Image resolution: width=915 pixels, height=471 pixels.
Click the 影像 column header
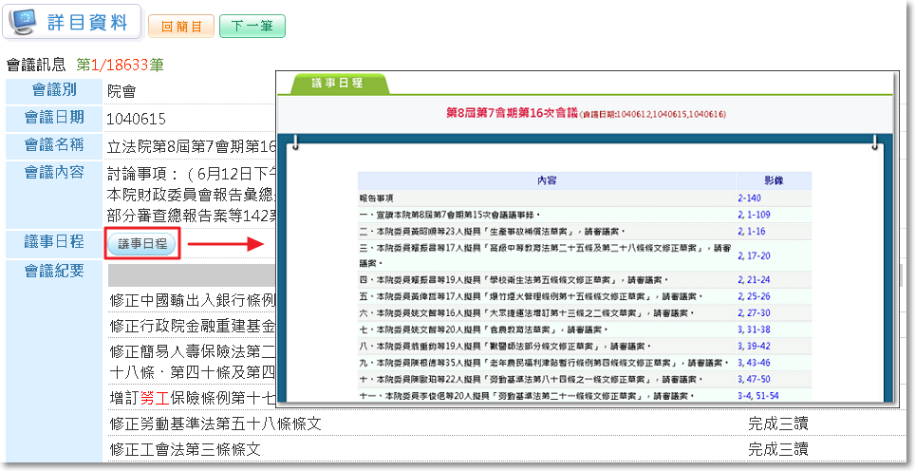click(759, 180)
